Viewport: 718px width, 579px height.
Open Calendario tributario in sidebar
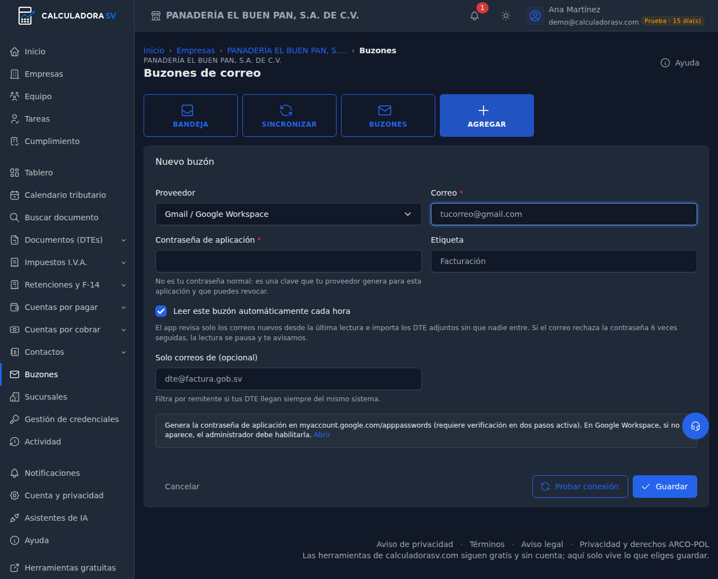pos(67,195)
